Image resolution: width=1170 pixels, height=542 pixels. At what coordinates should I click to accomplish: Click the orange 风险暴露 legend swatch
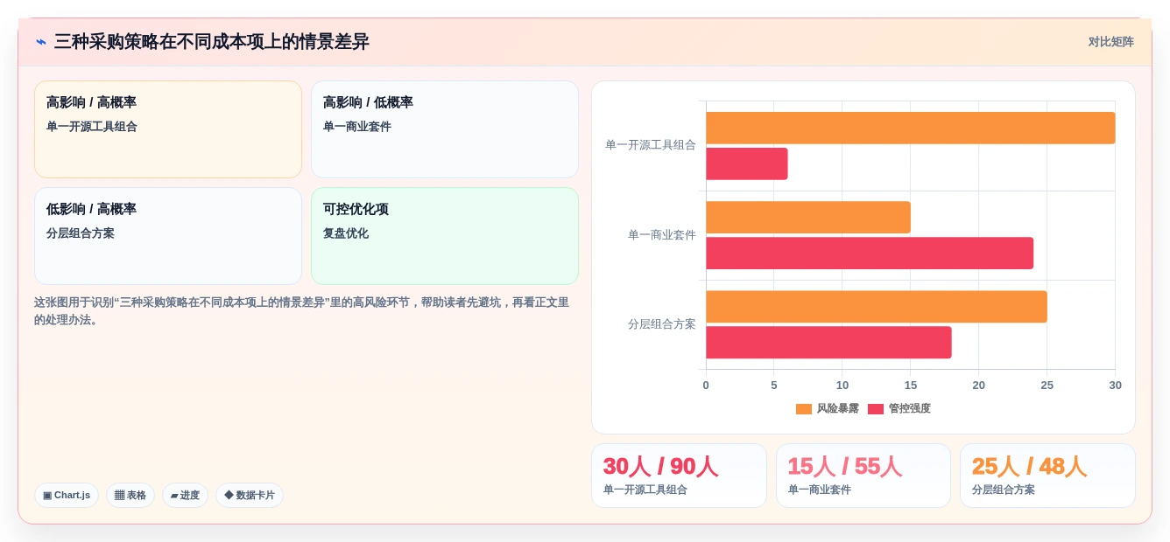click(x=804, y=409)
